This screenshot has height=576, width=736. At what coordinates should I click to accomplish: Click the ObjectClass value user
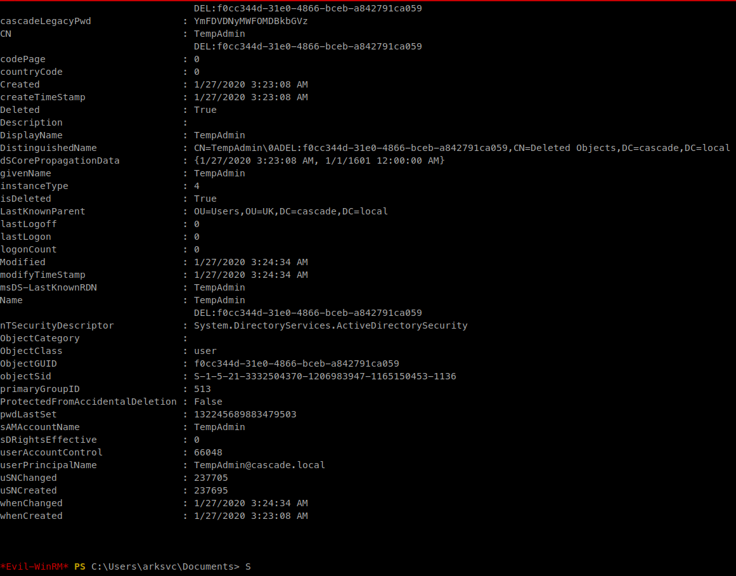[x=205, y=351]
